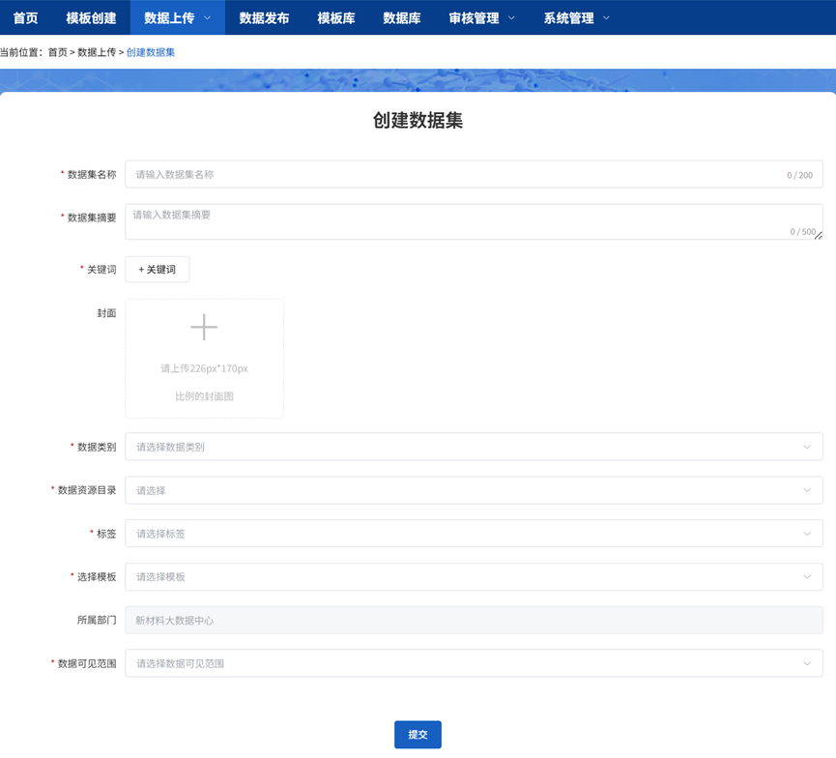Expand the 系统管理 menu chevron
This screenshot has width=836, height=758.
(606, 16)
